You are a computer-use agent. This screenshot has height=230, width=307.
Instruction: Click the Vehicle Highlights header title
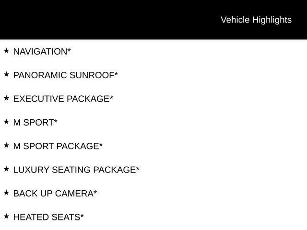point(256,20)
